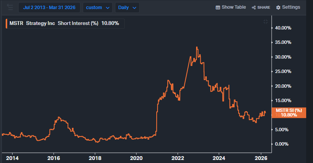Click the 2022 label on the time axis
Screen dimensions: 313x163
pyautogui.click(x=178, y=158)
